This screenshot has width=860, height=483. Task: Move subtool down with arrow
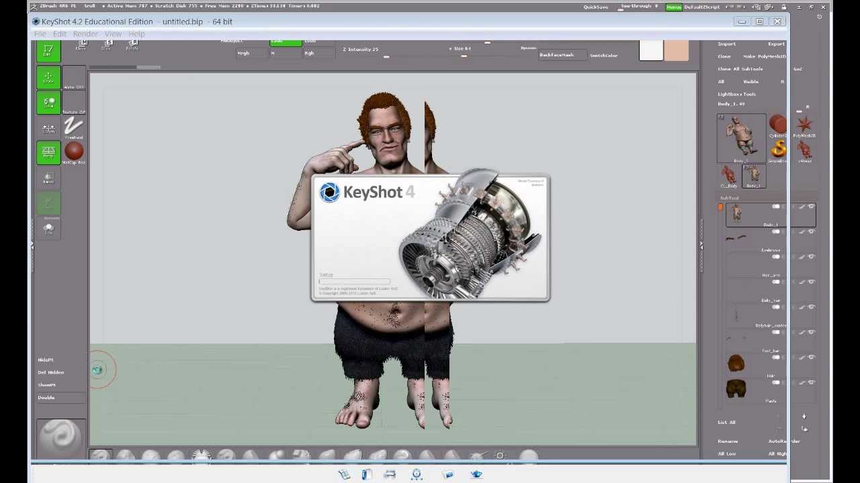(804, 417)
